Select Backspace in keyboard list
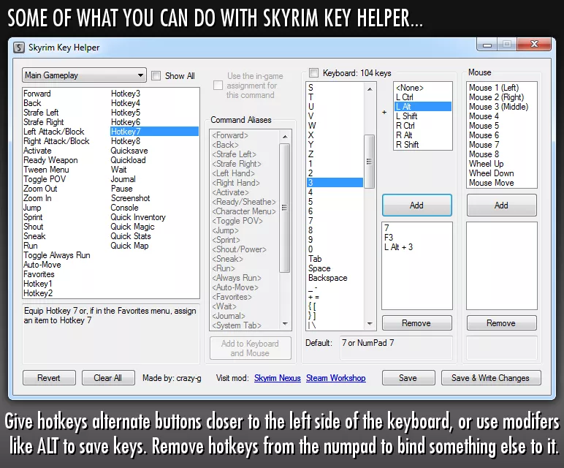This screenshot has width=564, height=468. pyautogui.click(x=328, y=278)
